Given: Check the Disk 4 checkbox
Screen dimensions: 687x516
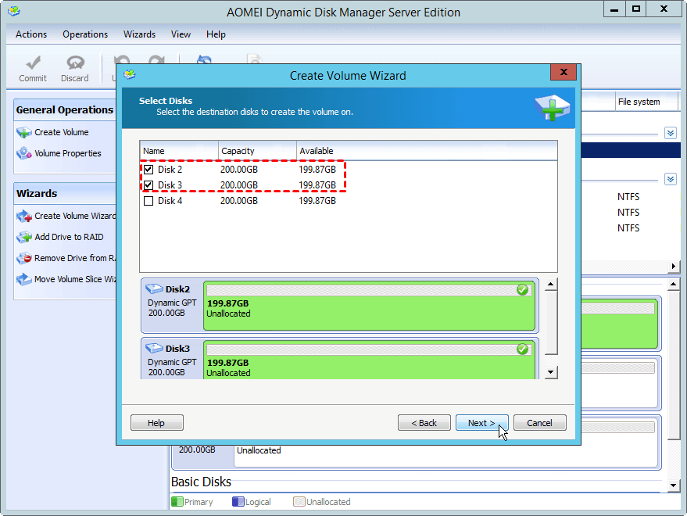Looking at the screenshot, I should [148, 201].
